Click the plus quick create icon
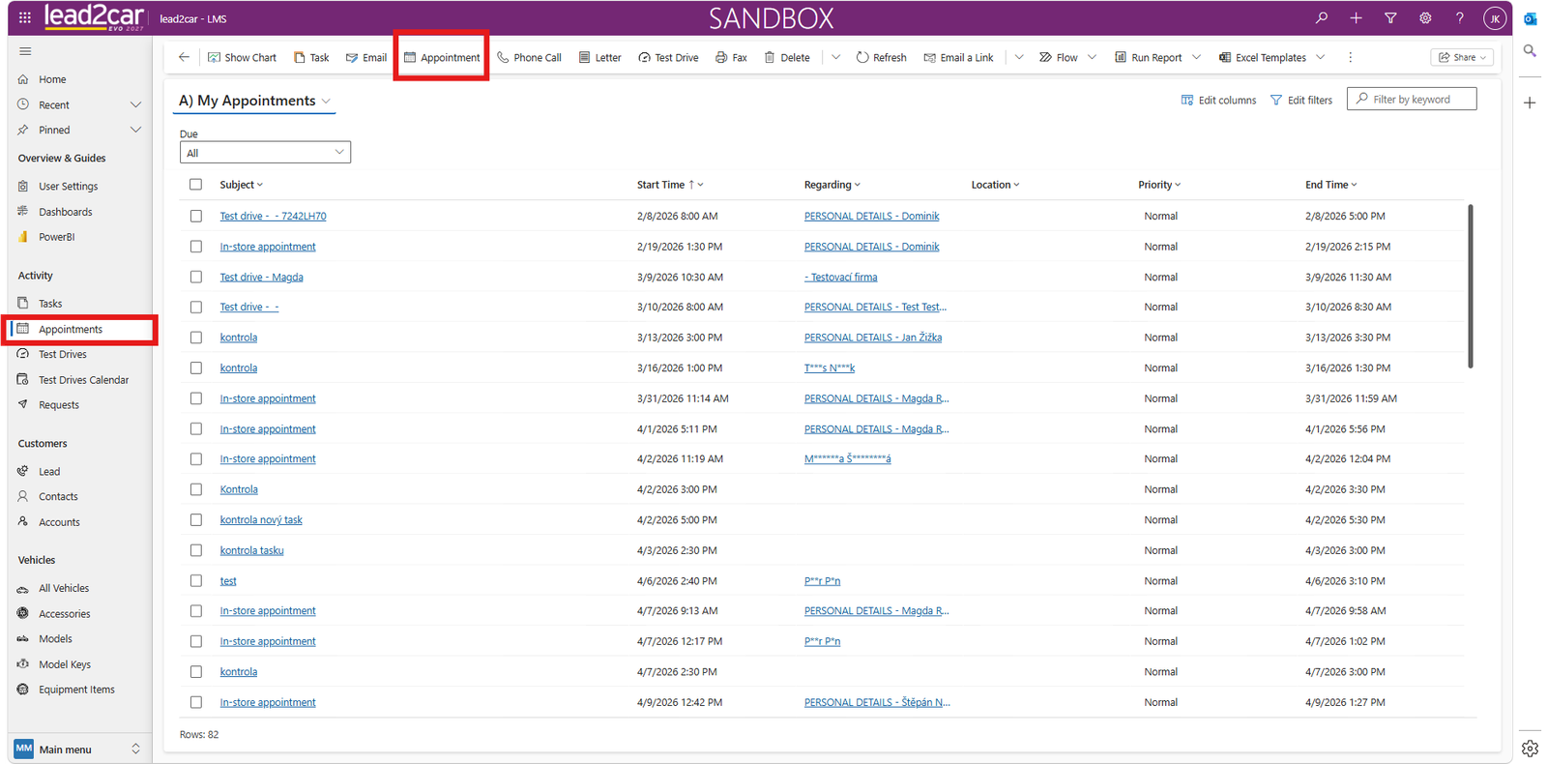Screen dimensions: 1547x764 point(1356,17)
